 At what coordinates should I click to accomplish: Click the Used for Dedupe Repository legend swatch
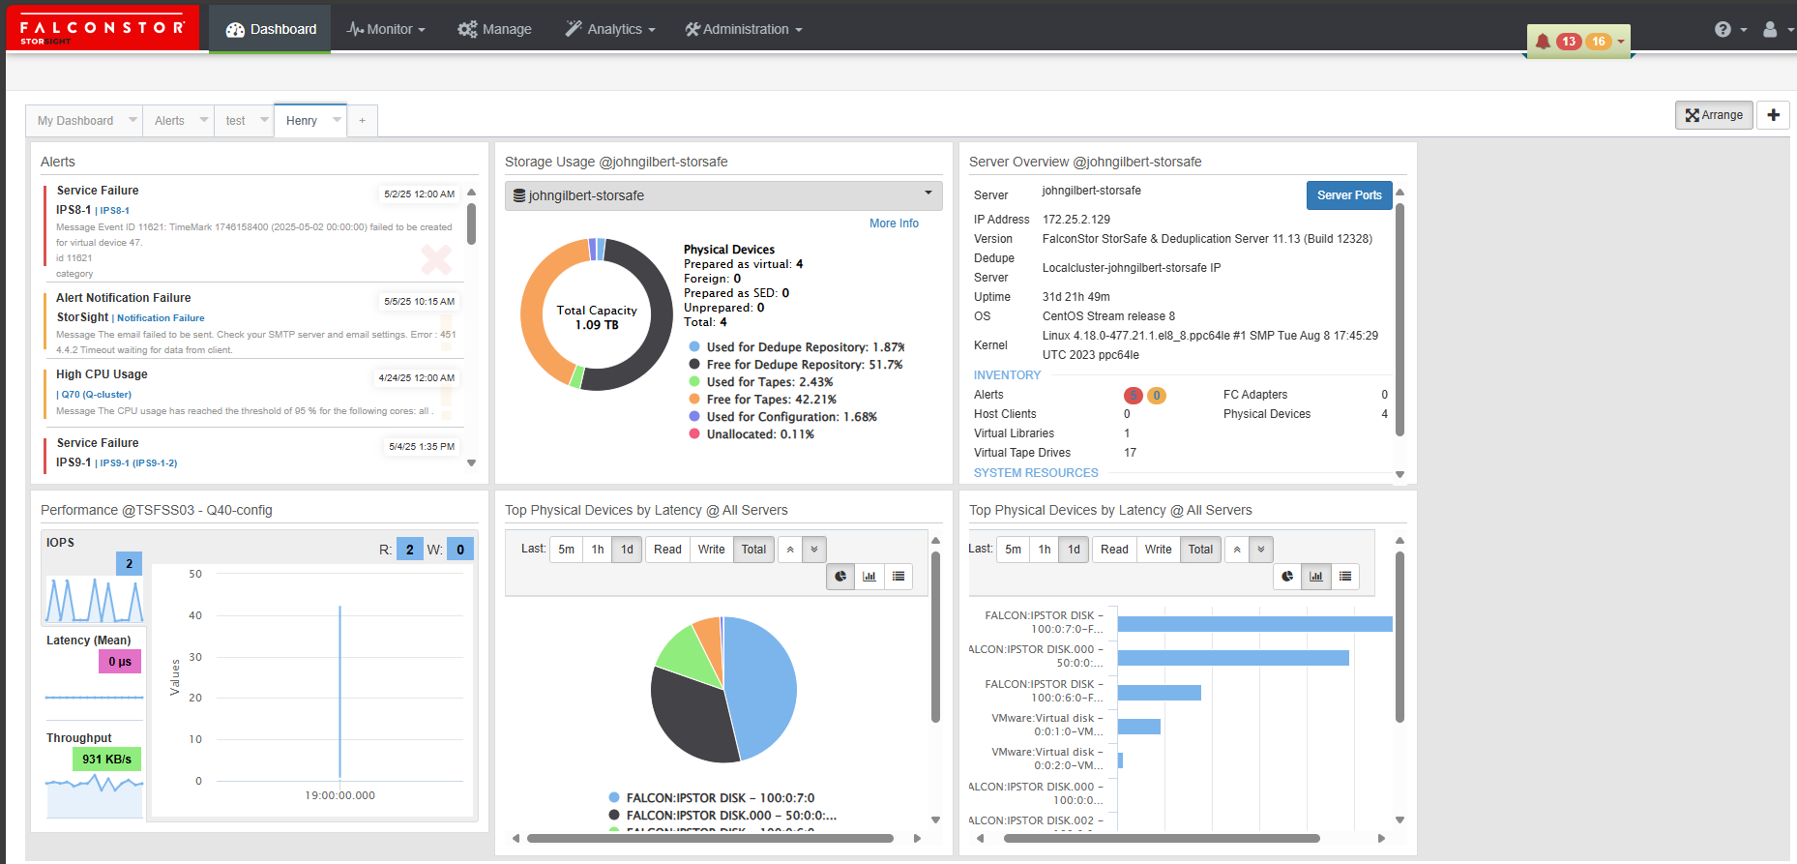pyautogui.click(x=694, y=346)
